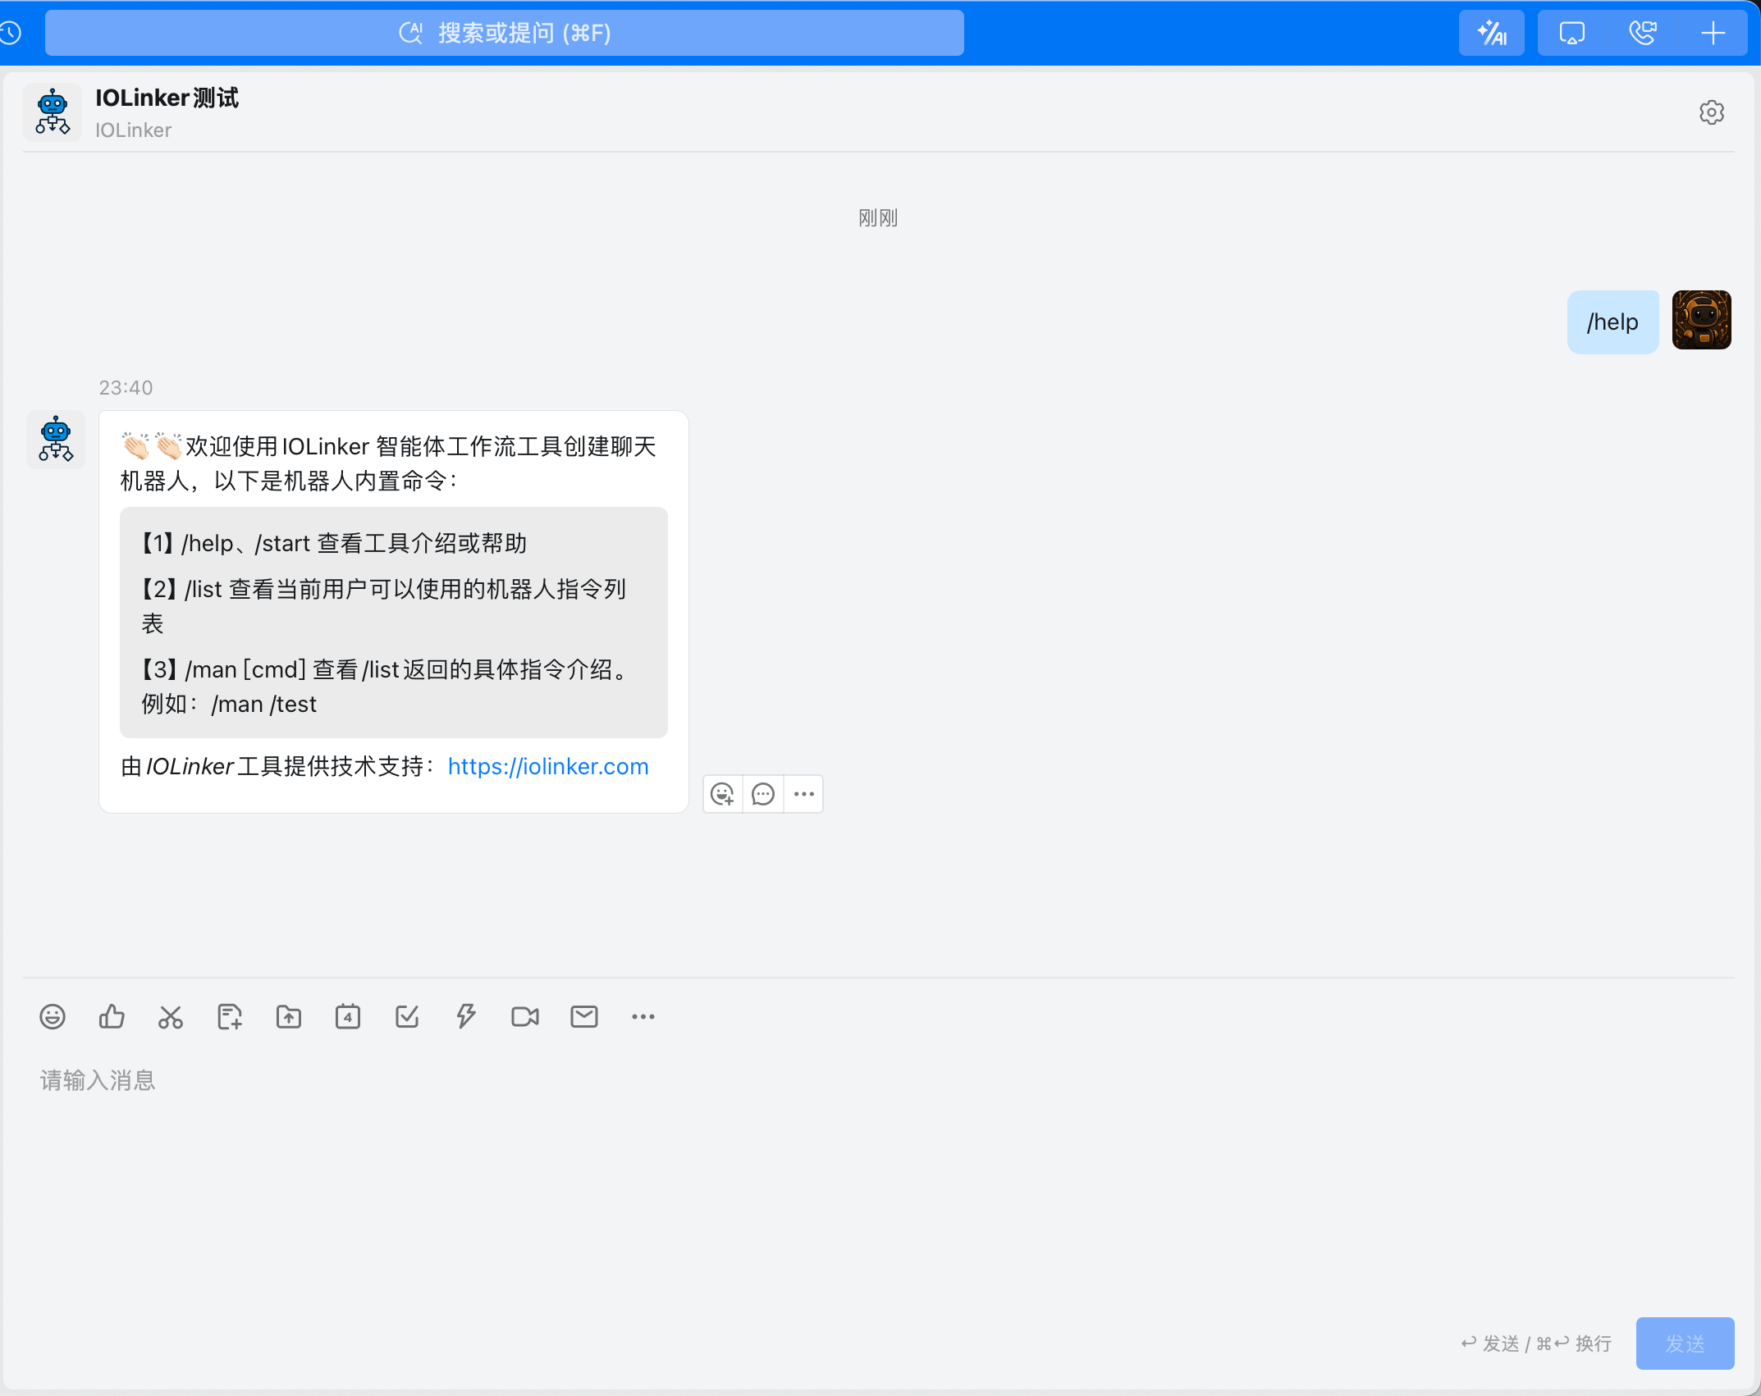
Task: Expand more input toolbar options
Action: (643, 1017)
